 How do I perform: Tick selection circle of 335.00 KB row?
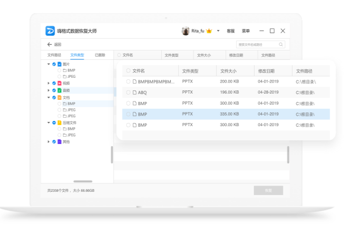point(128,114)
